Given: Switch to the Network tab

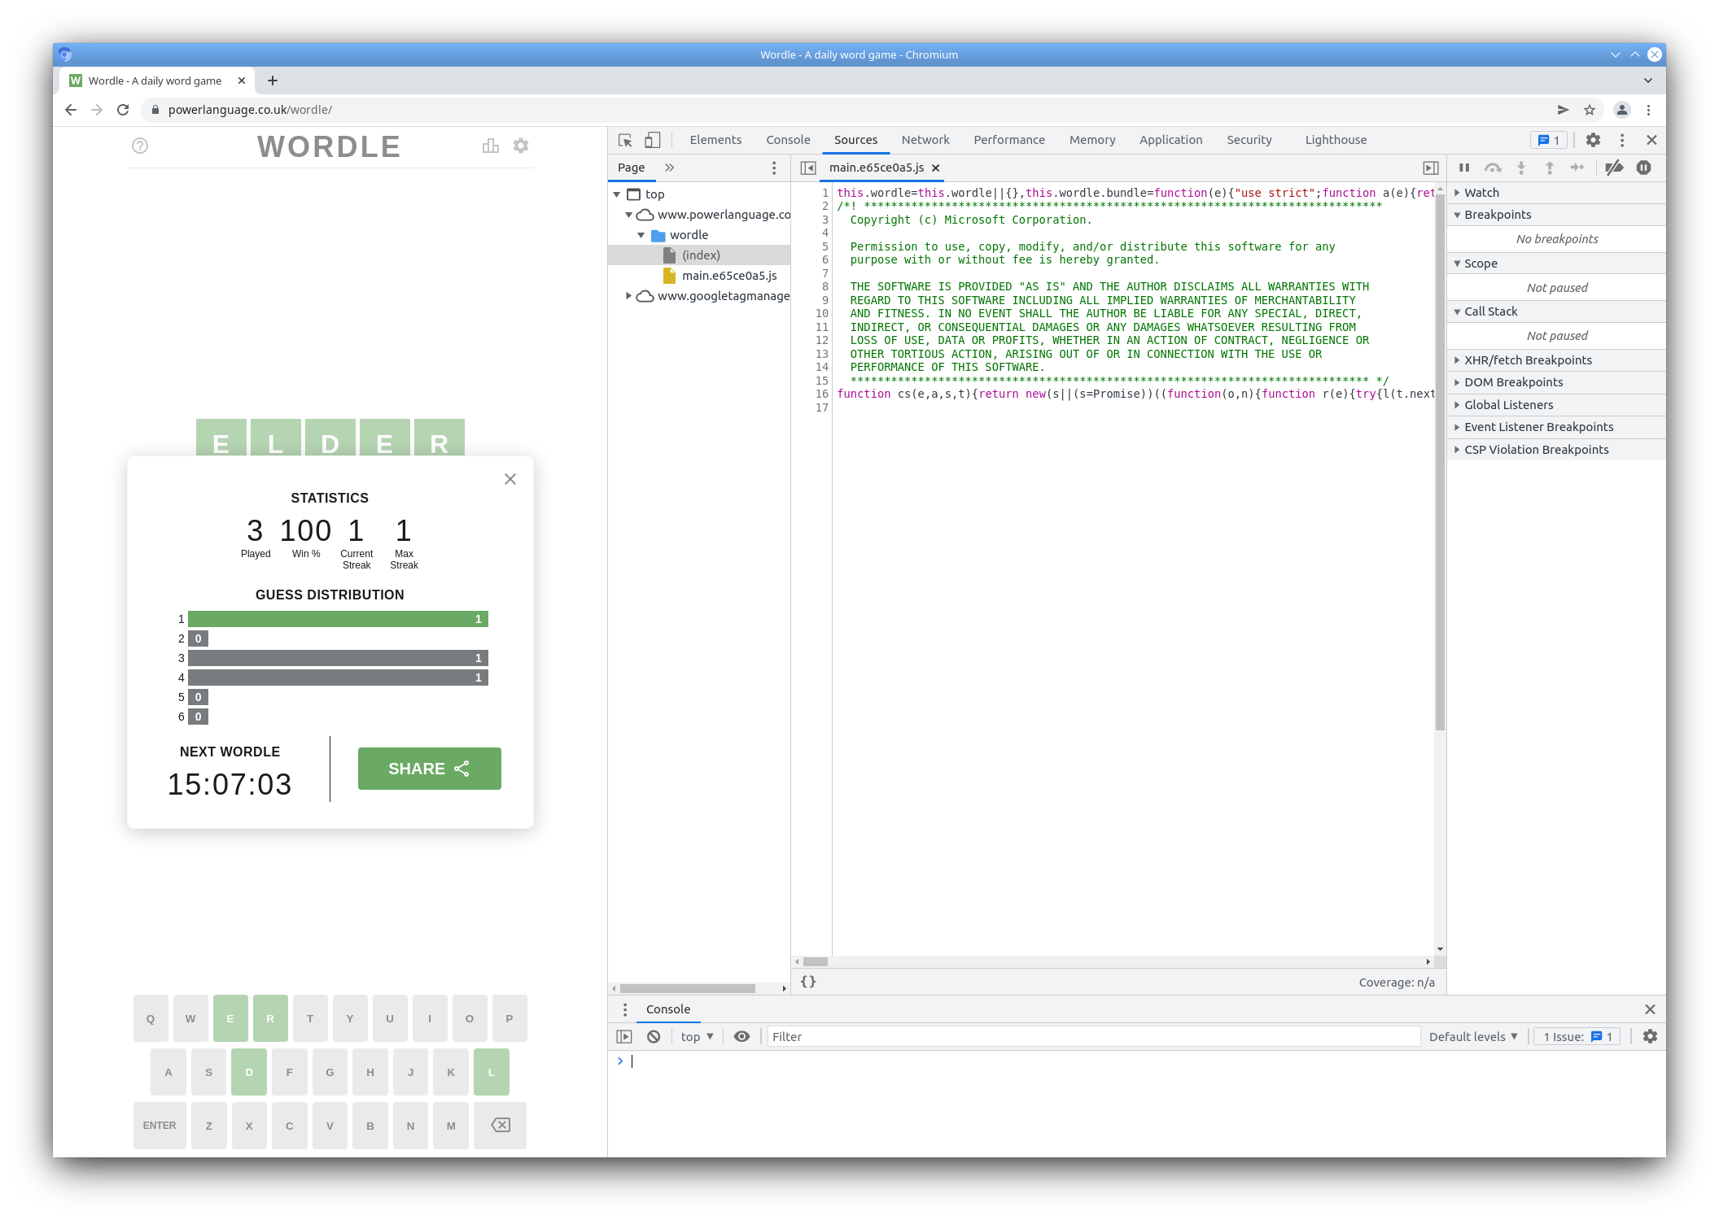Looking at the screenshot, I should pyautogui.click(x=925, y=140).
